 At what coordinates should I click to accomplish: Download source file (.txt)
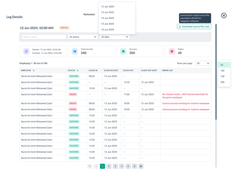(194, 27)
